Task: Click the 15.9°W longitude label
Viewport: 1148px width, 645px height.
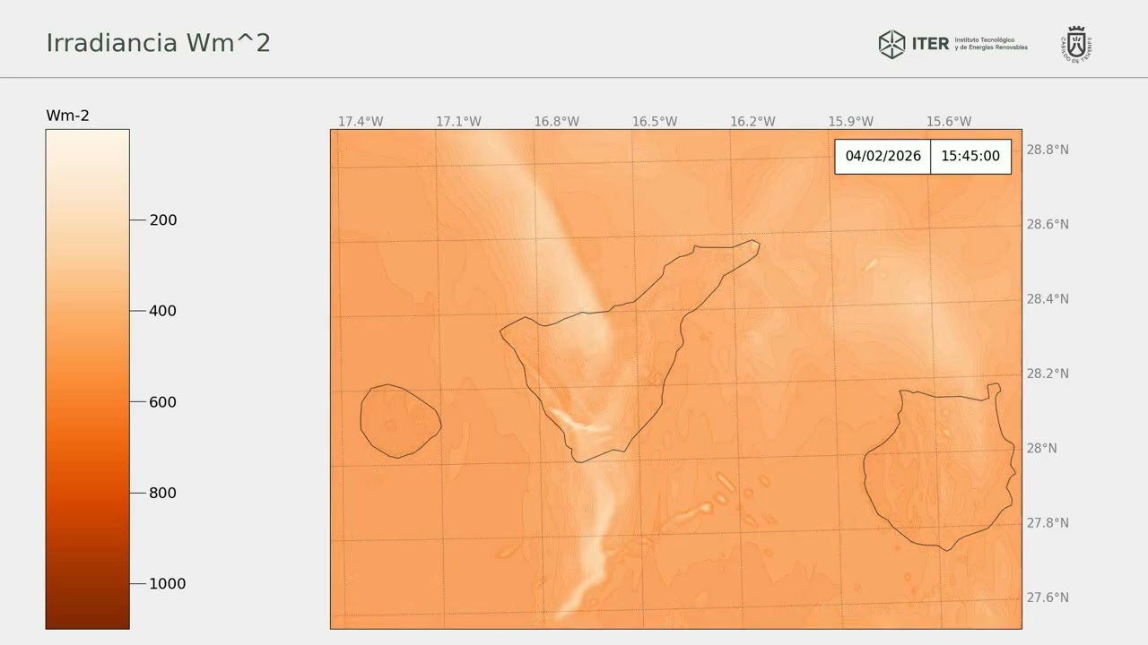Action: point(850,122)
